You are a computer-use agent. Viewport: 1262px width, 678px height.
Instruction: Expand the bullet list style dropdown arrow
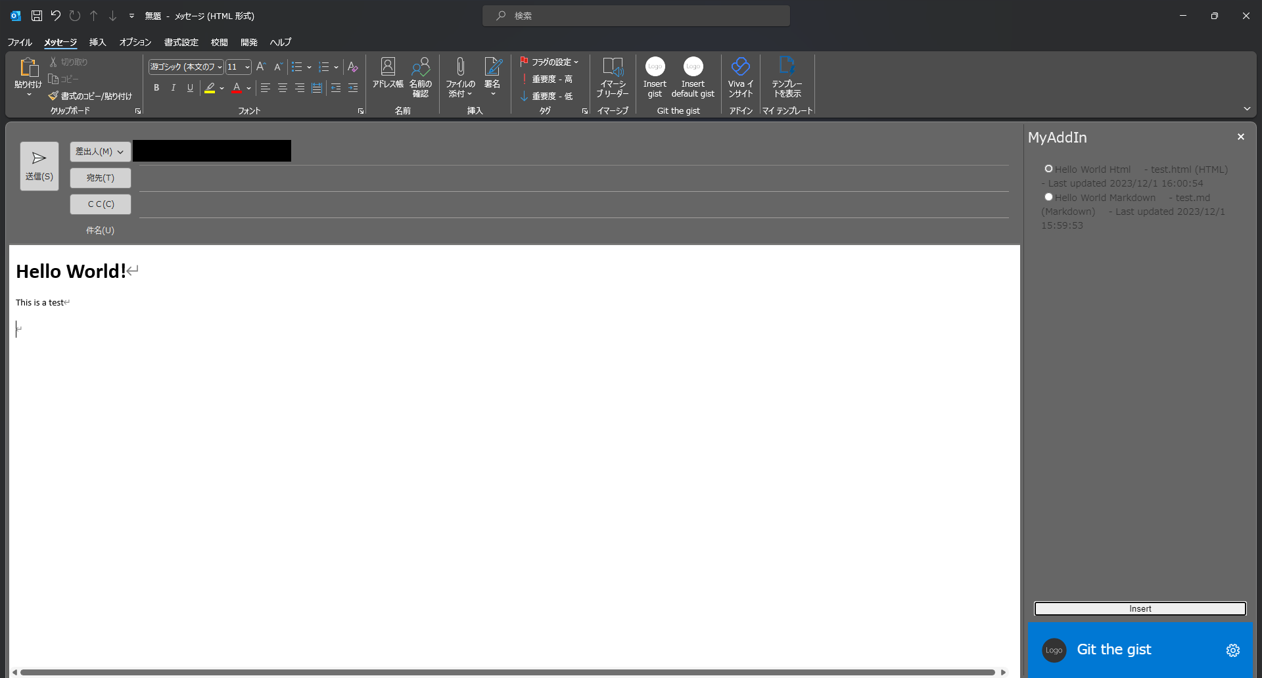(309, 67)
